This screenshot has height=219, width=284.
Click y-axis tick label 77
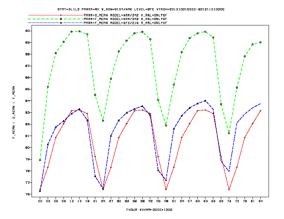coord(27,183)
